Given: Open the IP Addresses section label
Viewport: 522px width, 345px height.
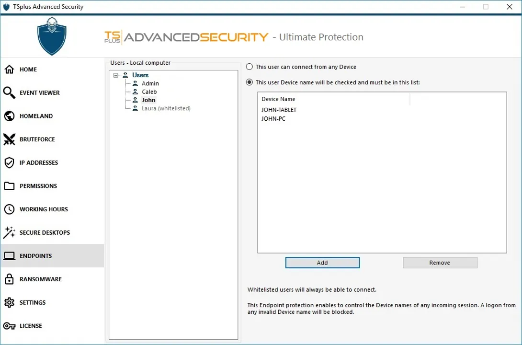Looking at the screenshot, I should (39, 162).
